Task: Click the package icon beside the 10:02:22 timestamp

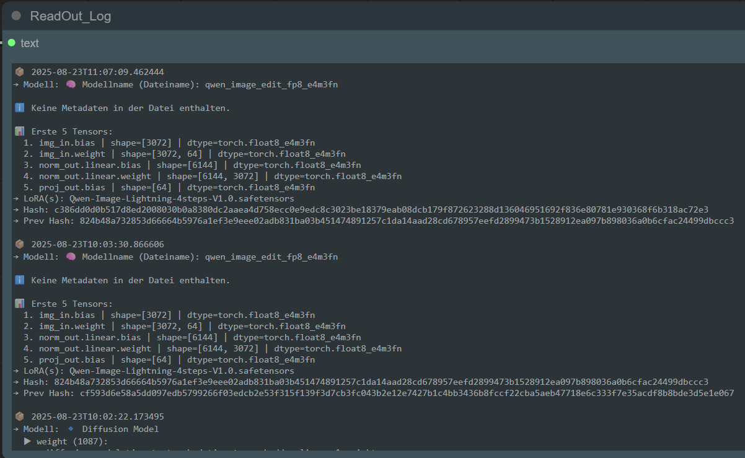Action: (x=19, y=416)
